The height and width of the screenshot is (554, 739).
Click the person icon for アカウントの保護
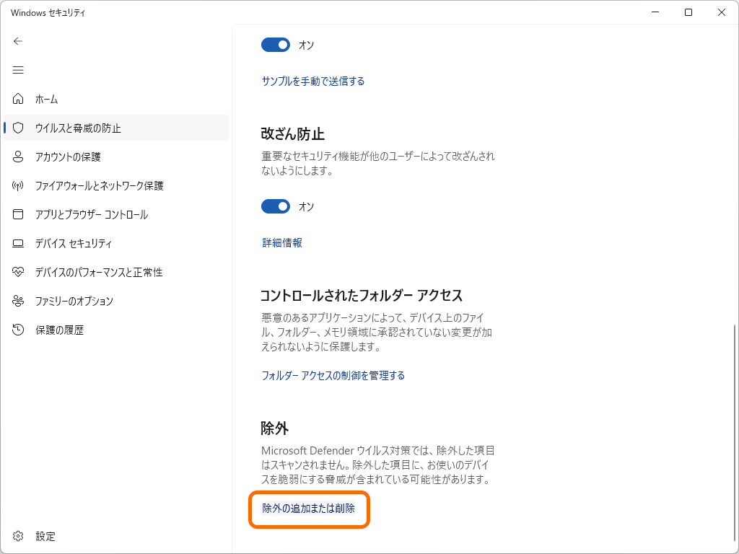click(18, 157)
